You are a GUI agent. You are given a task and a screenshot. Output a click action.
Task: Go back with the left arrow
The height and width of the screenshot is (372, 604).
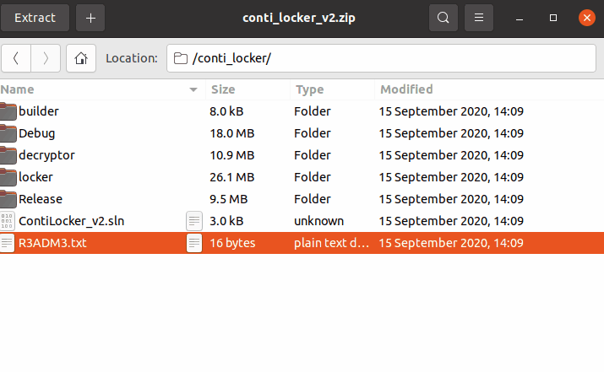16,58
